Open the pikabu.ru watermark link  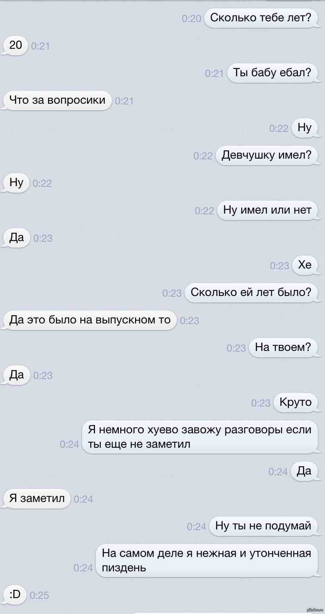(314, 610)
